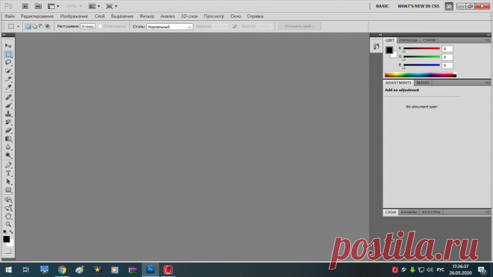Click the G value input field
Screen dimensions: 493x277
[x=447, y=57]
